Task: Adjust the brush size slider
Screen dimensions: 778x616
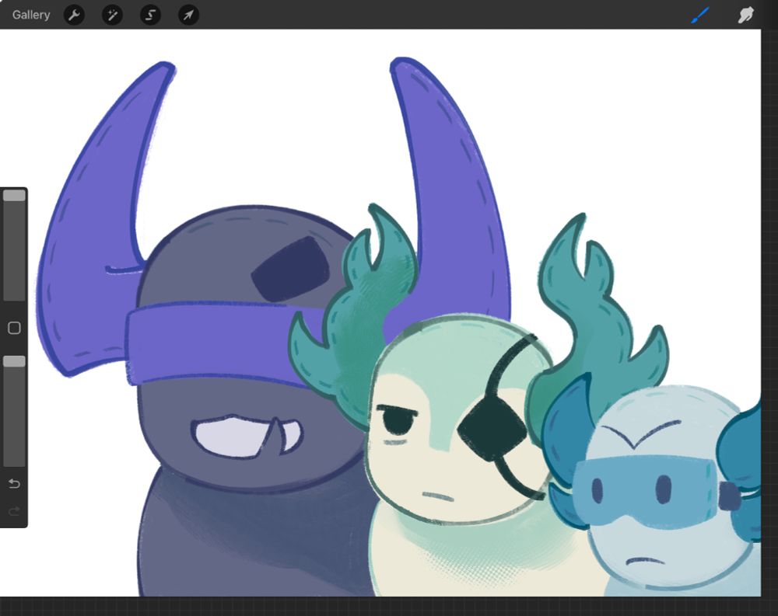Action: (14, 245)
